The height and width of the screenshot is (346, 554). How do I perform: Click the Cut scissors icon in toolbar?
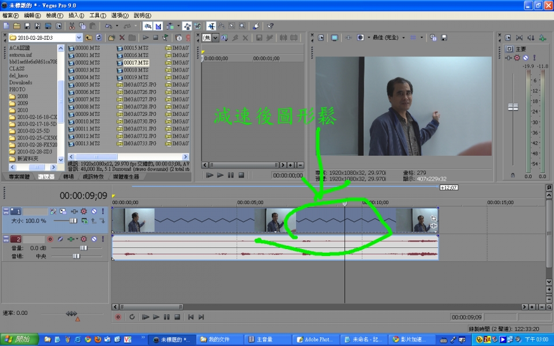pos(72,26)
